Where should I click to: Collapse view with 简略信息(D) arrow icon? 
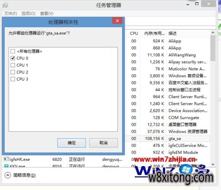(8, 175)
